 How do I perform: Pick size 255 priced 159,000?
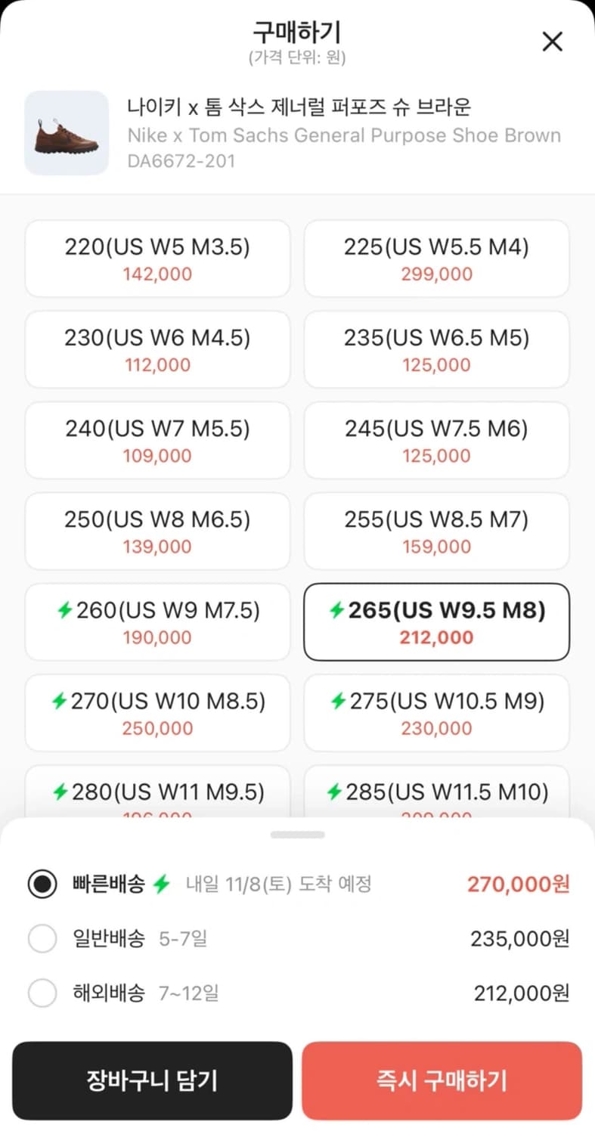click(x=436, y=531)
